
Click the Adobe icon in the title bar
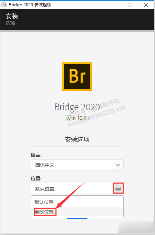point(4,5)
